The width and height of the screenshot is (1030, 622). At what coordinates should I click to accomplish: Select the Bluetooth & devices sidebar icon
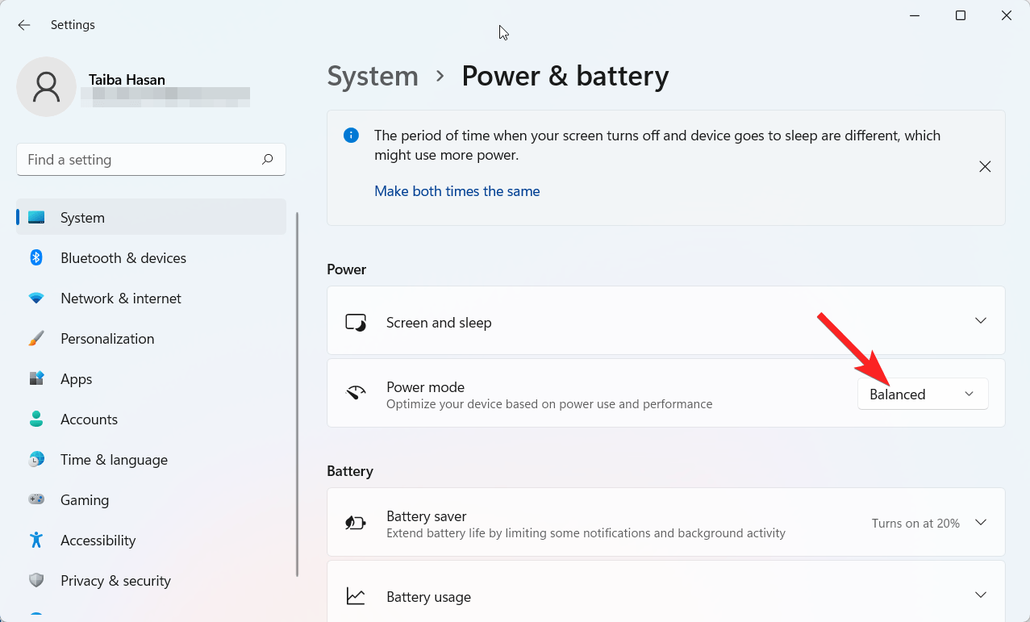[36, 257]
